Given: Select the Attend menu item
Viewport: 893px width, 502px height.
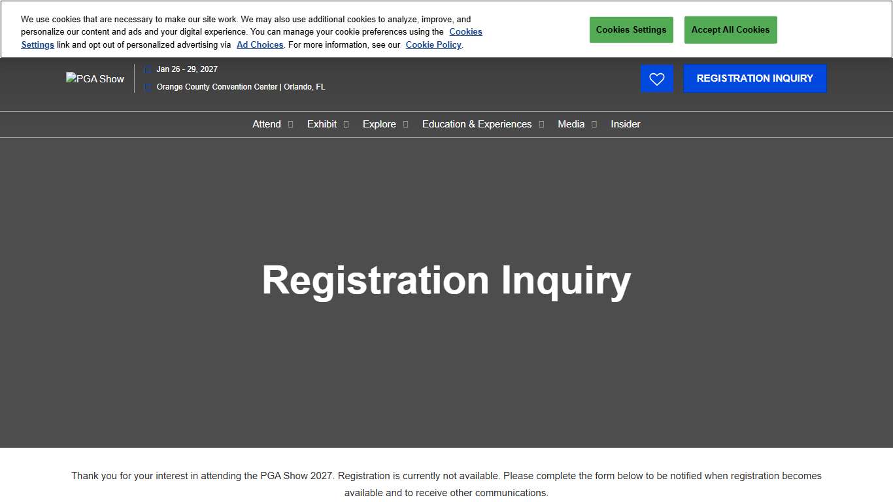Looking at the screenshot, I should (267, 124).
